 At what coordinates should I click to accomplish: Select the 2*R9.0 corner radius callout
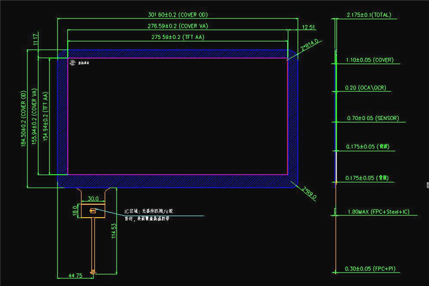[x=309, y=193]
